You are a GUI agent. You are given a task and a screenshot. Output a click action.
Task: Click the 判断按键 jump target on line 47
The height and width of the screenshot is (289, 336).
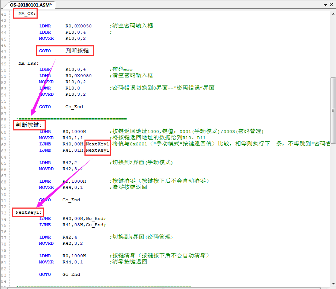(77, 50)
